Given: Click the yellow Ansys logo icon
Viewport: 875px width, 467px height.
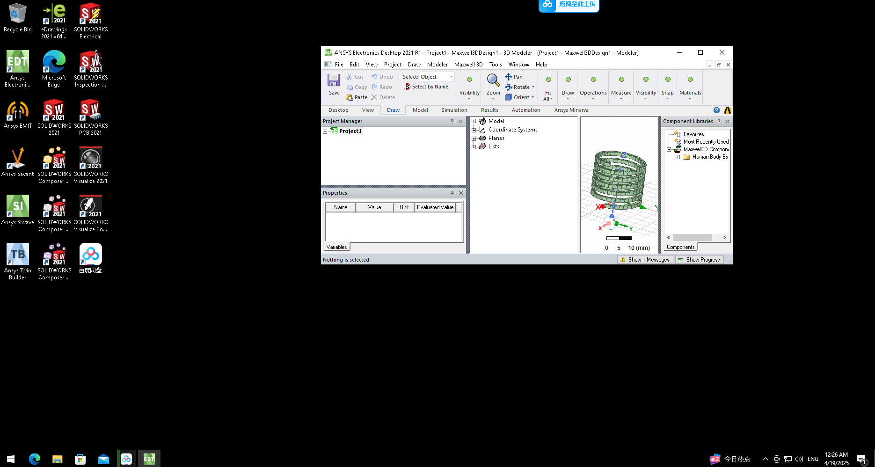Looking at the screenshot, I should [727, 110].
